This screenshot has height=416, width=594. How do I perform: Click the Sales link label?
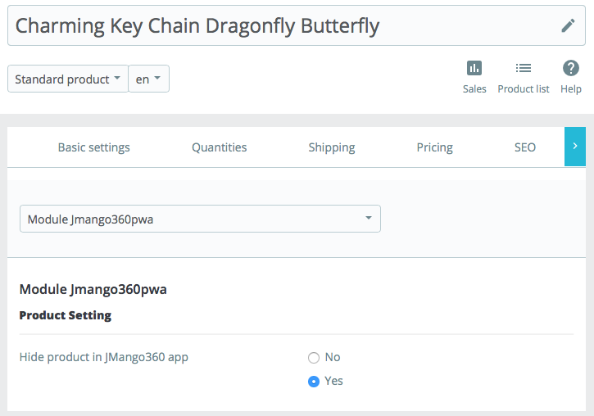pyautogui.click(x=474, y=88)
